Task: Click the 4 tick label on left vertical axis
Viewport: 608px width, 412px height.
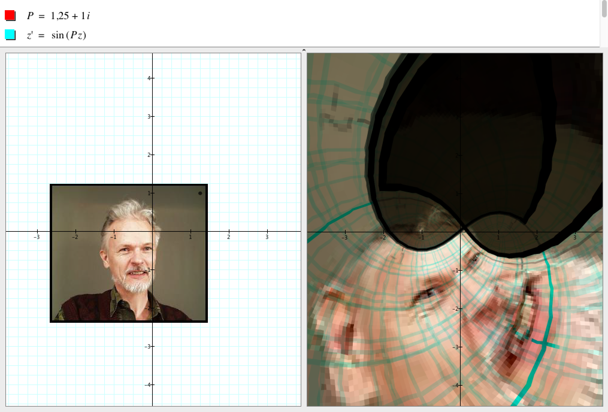Action: (x=149, y=78)
